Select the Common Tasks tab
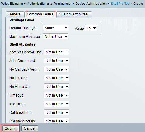This screenshot has width=145, height=132. (40, 14)
